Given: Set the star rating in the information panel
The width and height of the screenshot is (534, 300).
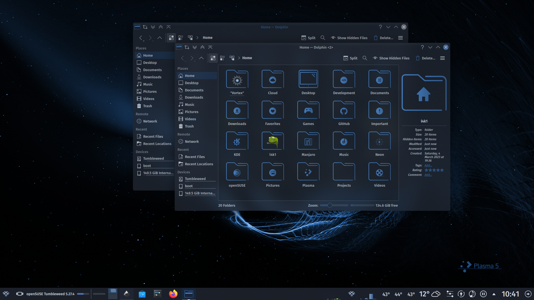Looking at the screenshot, I should coord(434,170).
